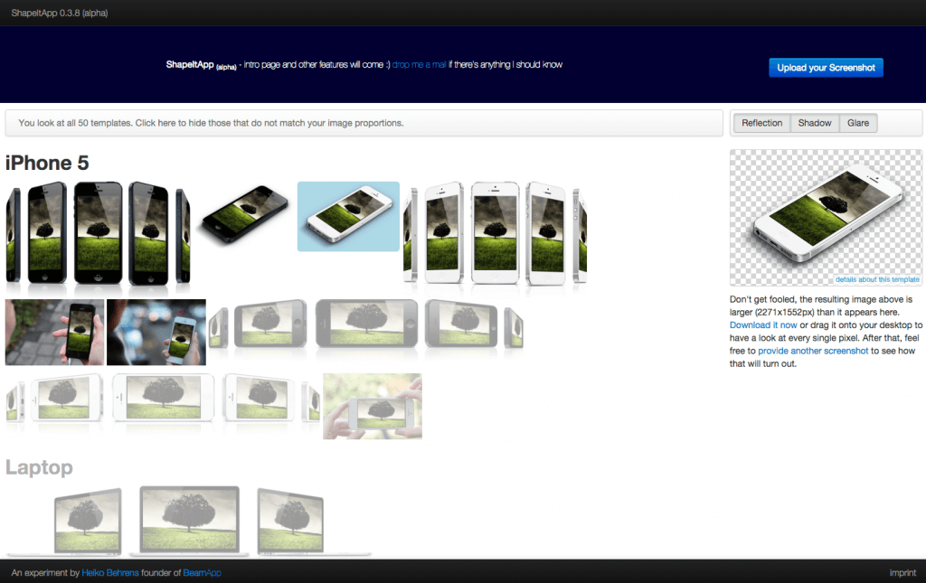This screenshot has height=583, width=926.
Task: Click the ShapeItApp 0.3.8 (alpha) title
Action: (59, 13)
